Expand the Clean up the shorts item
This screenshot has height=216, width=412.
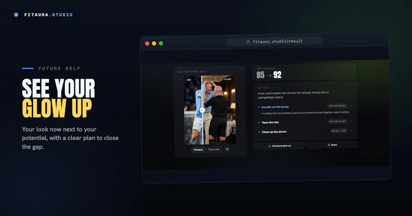(x=352, y=131)
